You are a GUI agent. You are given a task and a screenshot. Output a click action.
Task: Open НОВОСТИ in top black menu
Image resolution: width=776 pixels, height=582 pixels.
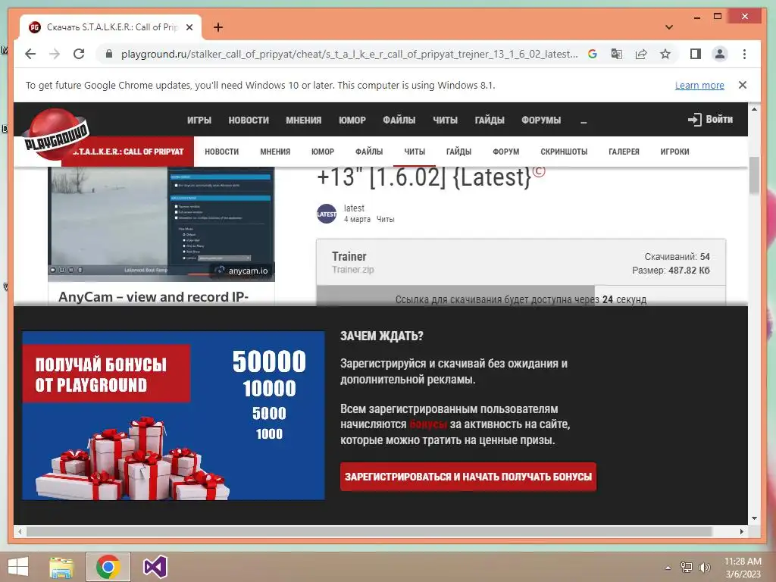pos(249,120)
